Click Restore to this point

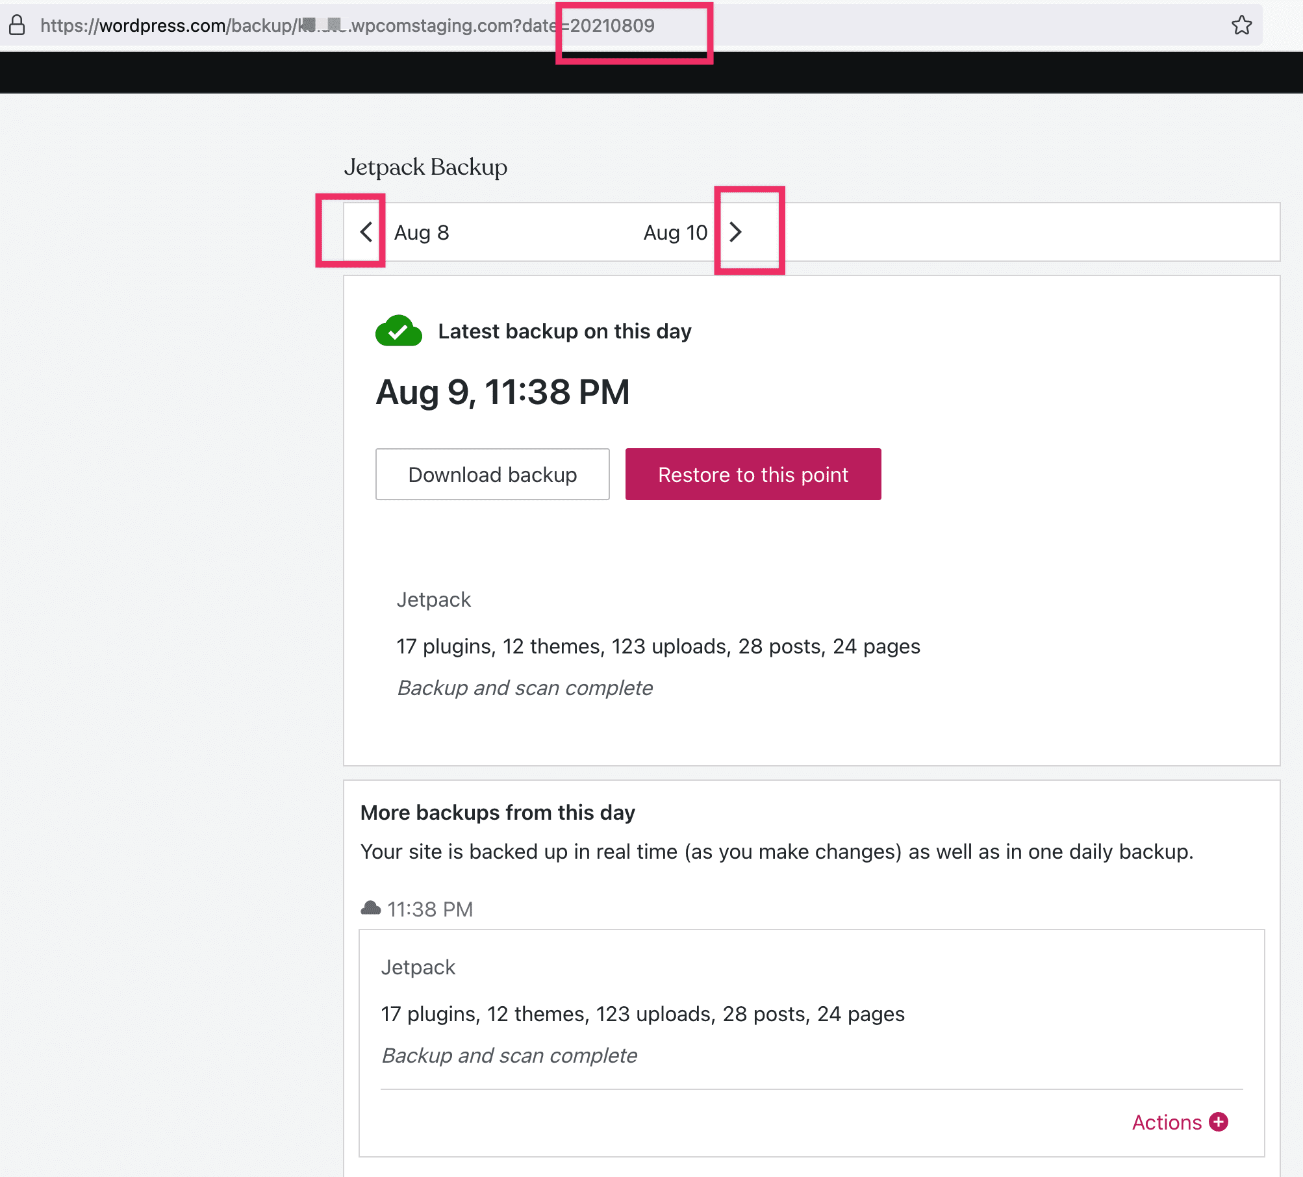[x=753, y=474]
